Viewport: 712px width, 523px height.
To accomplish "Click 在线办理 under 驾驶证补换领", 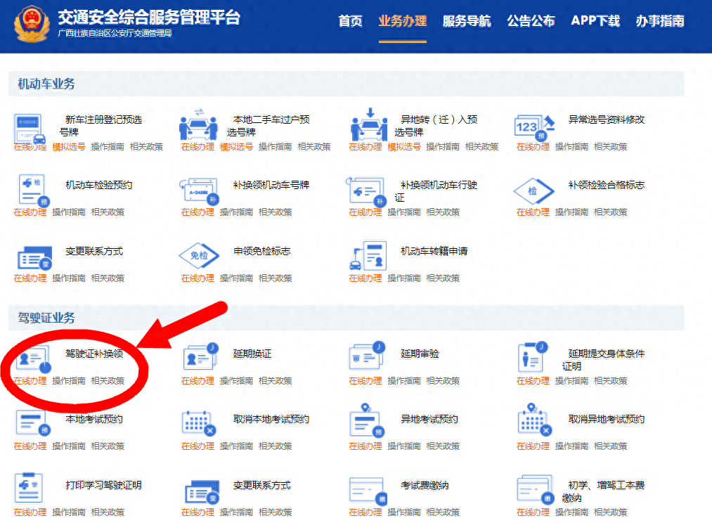I will click(x=30, y=381).
